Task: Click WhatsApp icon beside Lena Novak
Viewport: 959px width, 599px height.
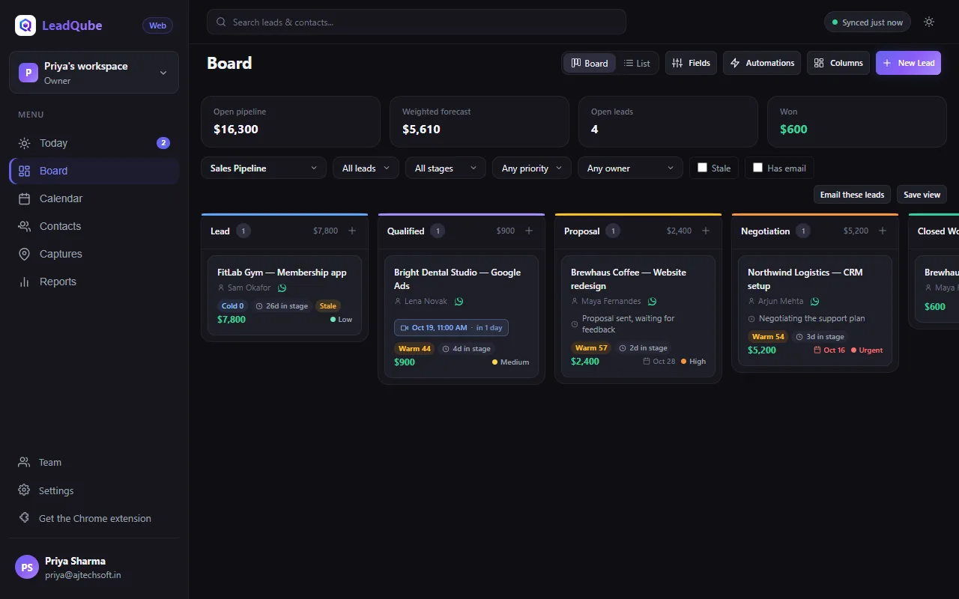Action: tap(459, 301)
